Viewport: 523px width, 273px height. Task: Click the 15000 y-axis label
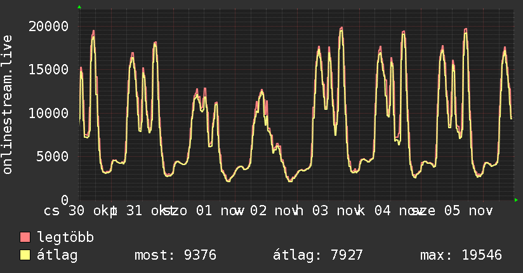(x=48, y=70)
